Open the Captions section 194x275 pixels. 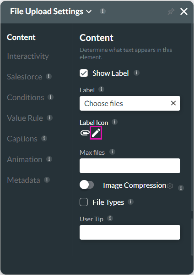click(22, 139)
